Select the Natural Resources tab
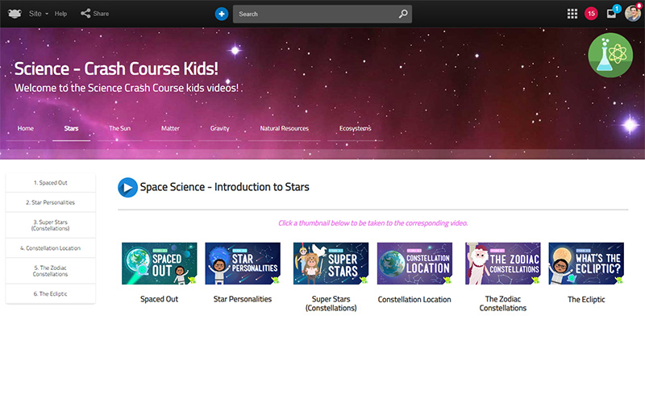This screenshot has height=403, width=645. (x=284, y=128)
